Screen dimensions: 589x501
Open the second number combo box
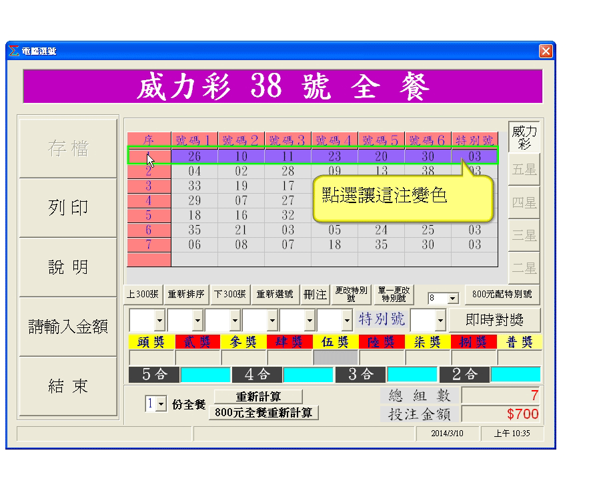pyautogui.click(x=197, y=321)
